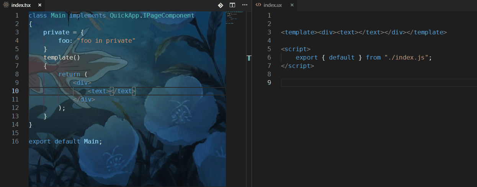
Task: Click the 'from' keyword in index.ux
Action: (x=373, y=57)
